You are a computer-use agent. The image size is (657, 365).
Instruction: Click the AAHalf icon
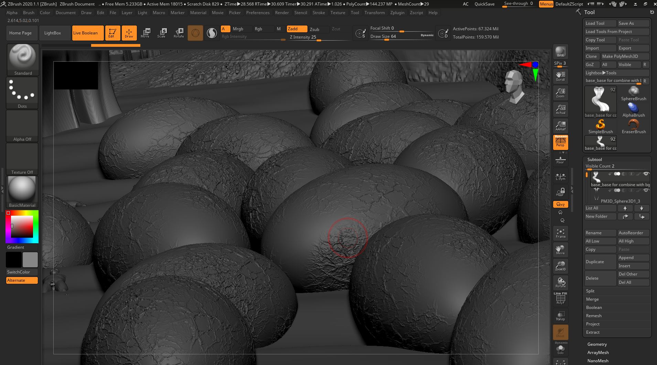pyautogui.click(x=560, y=126)
